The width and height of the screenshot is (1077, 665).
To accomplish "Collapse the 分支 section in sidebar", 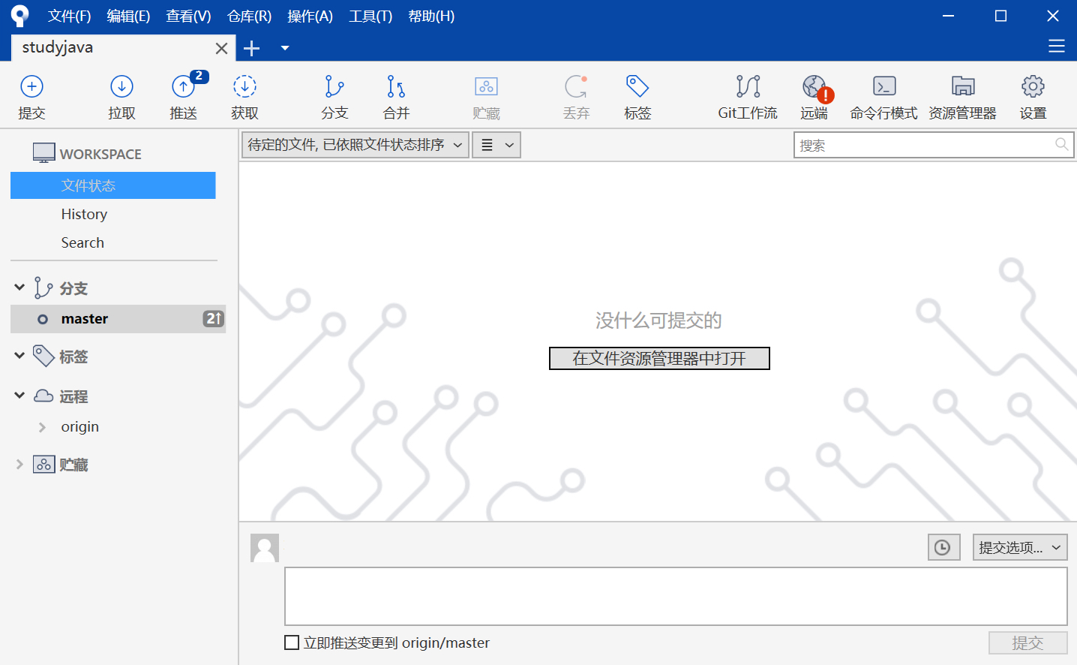I will 19,287.
